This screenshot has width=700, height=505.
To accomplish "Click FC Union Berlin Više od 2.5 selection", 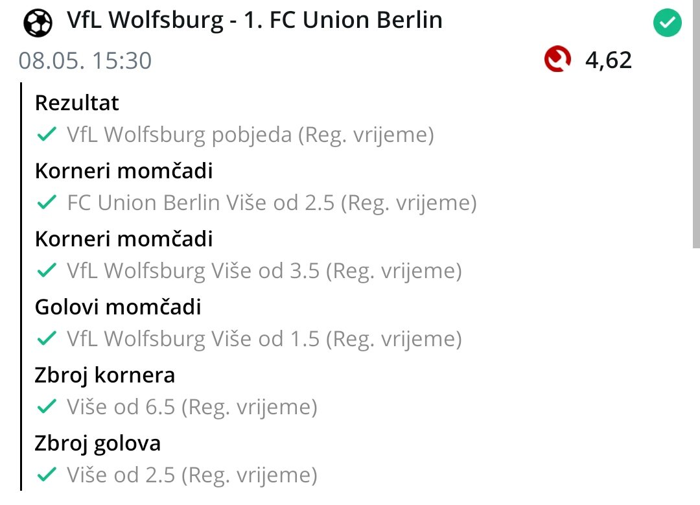I will (272, 203).
